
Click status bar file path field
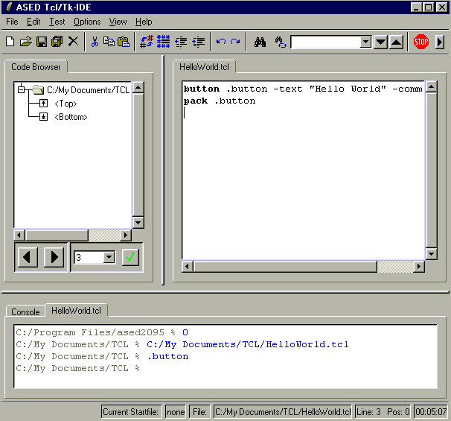pyautogui.click(x=283, y=412)
